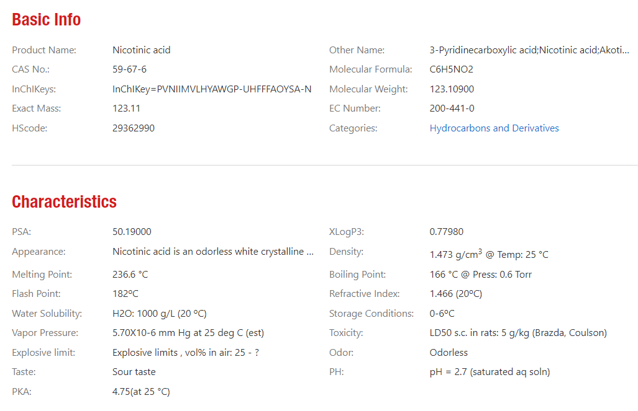
Task: Click the product name Nicotinic acid value
Action: click(x=141, y=50)
